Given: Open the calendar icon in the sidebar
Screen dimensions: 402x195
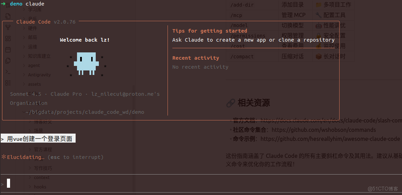Looking at the screenshot, I should point(8,50).
